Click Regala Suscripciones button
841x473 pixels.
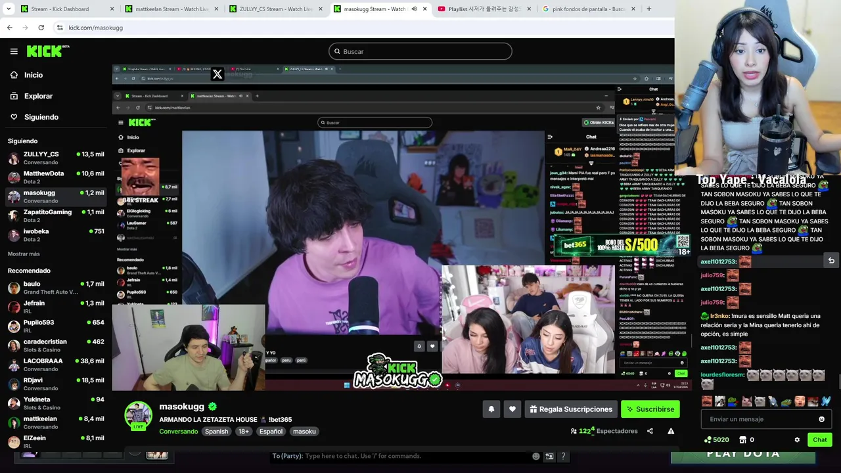(571, 409)
